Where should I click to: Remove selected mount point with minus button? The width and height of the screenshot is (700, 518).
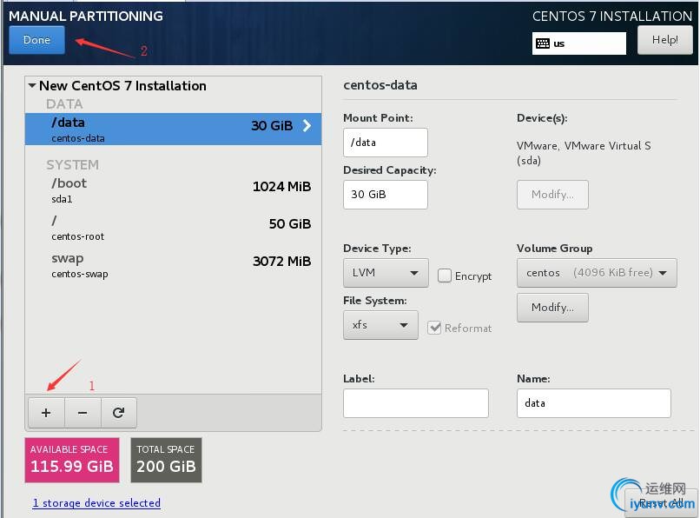pyautogui.click(x=83, y=413)
